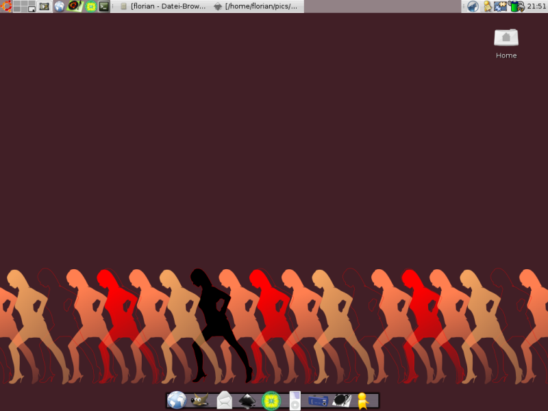
Task: Launch web browser globe in top panel
Action: [60, 6]
